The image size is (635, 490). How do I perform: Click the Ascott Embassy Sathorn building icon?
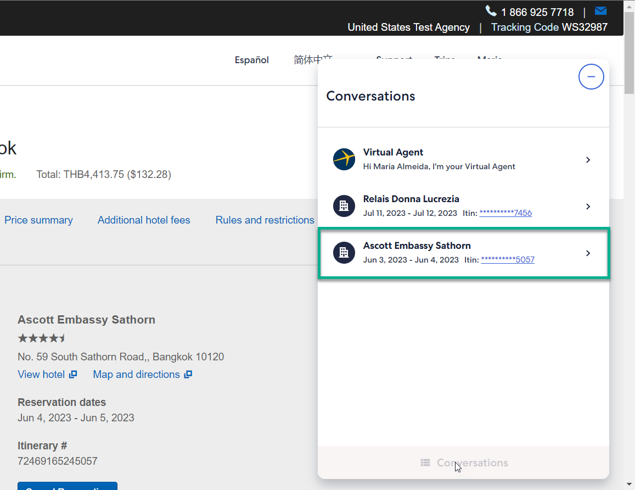pos(344,253)
